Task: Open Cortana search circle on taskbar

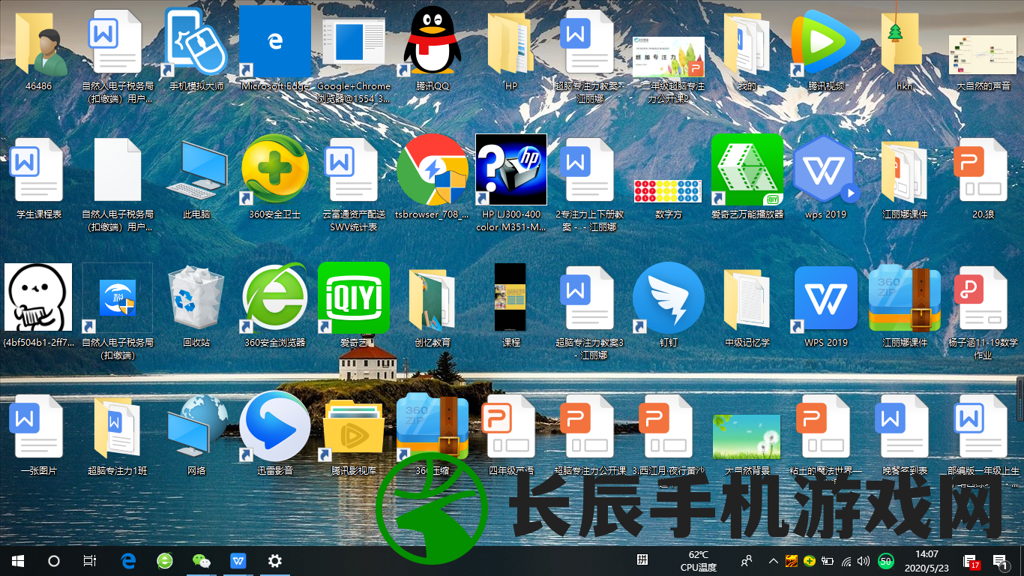Action: (54, 560)
